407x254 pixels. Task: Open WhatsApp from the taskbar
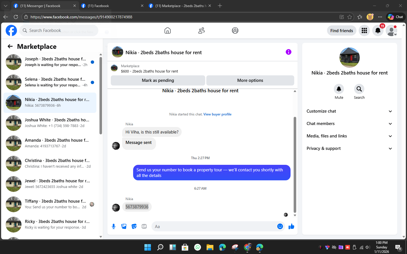coord(198,247)
